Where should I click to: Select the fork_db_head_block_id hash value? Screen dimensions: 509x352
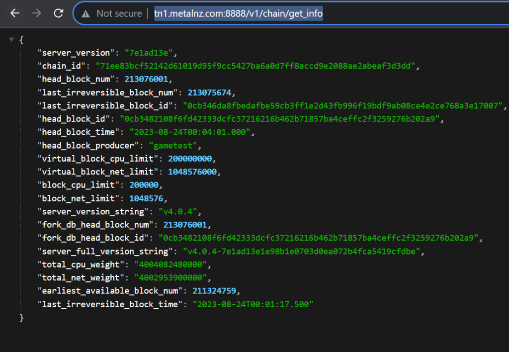click(x=319, y=238)
